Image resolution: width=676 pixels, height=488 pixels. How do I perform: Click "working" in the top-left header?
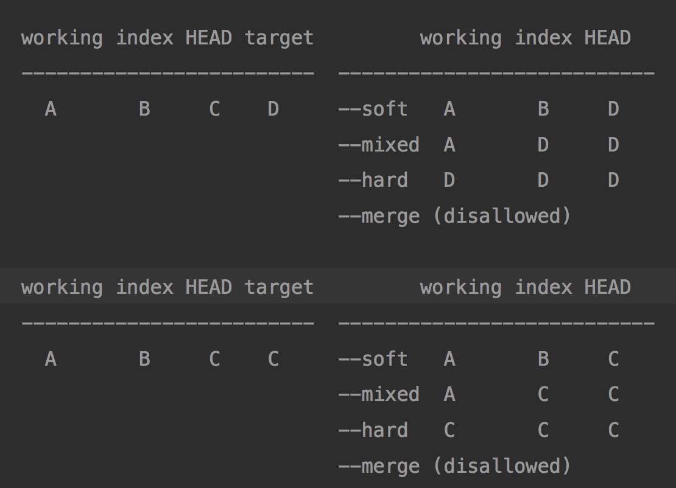(x=62, y=38)
